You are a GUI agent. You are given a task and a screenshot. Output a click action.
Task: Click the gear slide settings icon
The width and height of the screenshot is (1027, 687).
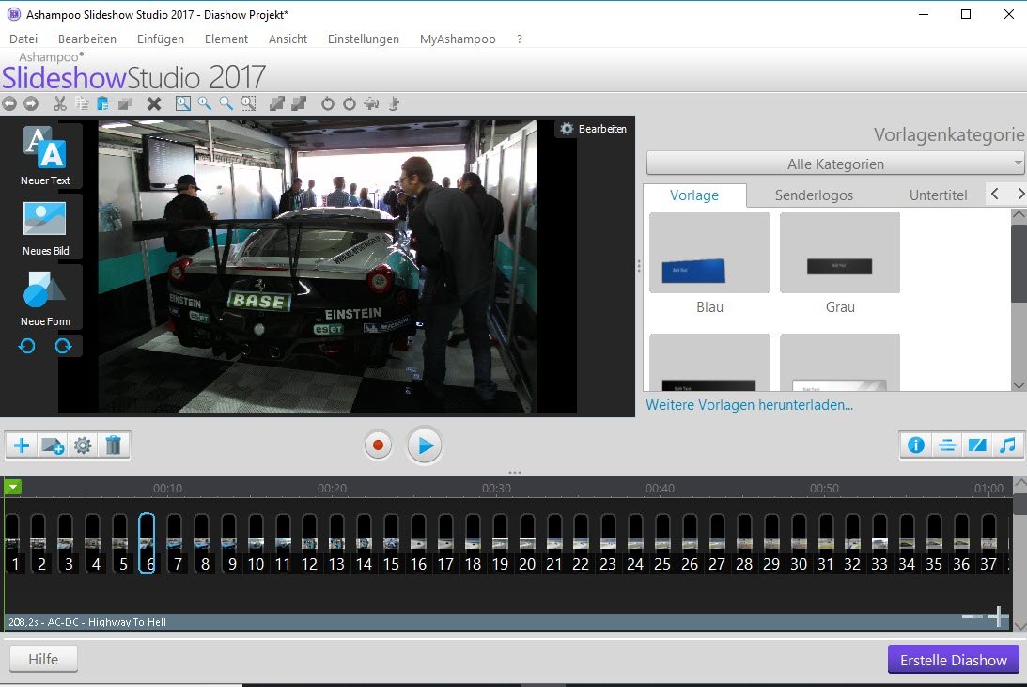pos(83,445)
